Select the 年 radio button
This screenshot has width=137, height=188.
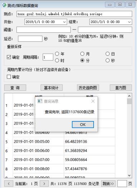[57, 54]
